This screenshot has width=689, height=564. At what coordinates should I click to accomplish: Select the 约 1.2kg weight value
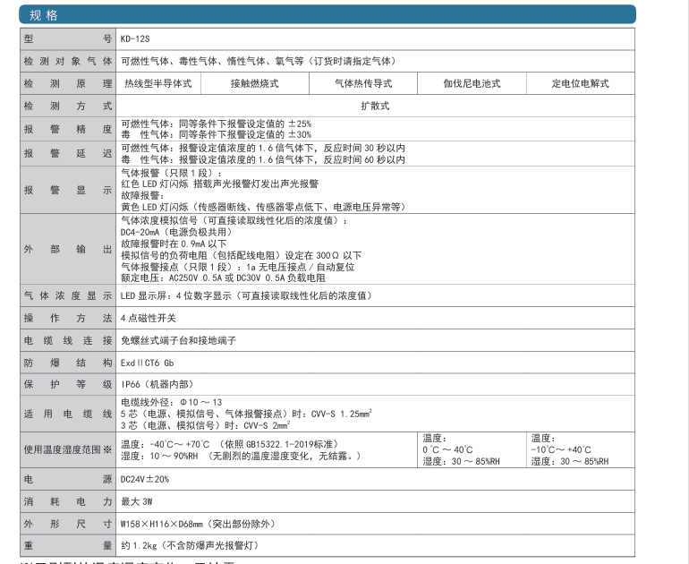pyautogui.click(x=190, y=545)
